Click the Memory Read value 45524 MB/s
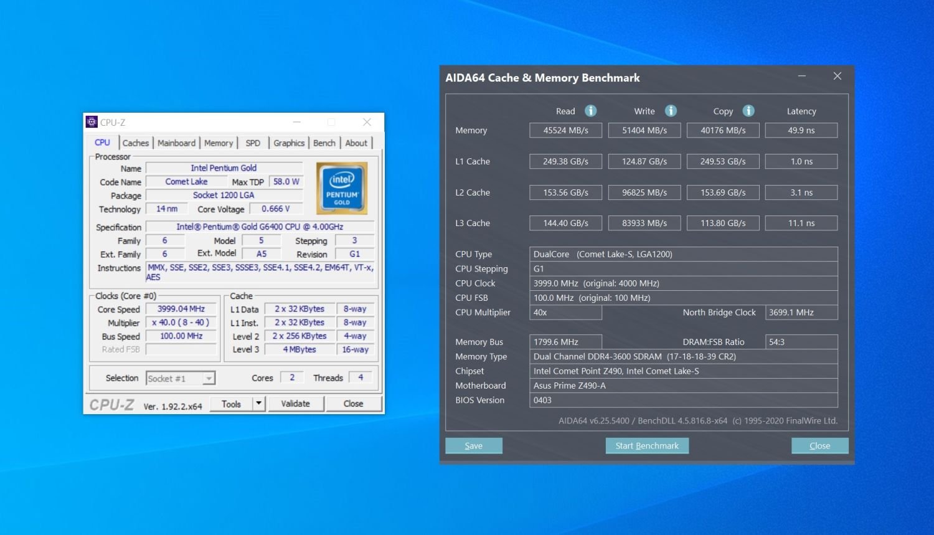Image resolution: width=934 pixels, height=535 pixels. [x=565, y=130]
